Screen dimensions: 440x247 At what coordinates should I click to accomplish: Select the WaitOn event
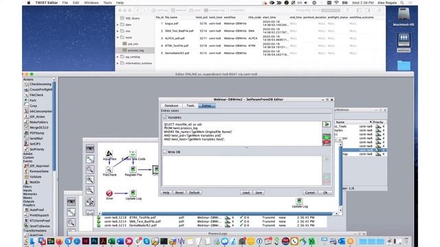tap(32, 182)
